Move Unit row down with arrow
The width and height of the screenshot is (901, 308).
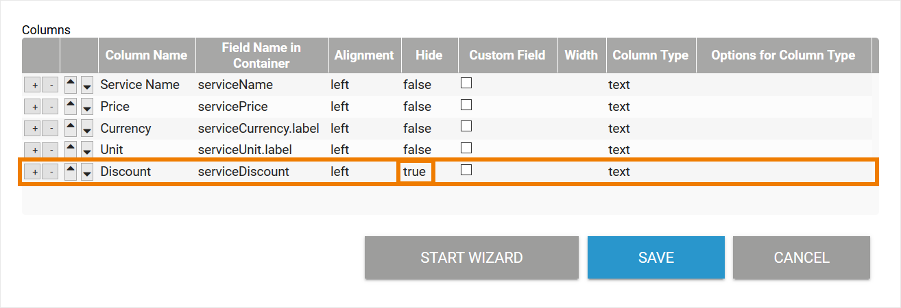pyautogui.click(x=87, y=150)
